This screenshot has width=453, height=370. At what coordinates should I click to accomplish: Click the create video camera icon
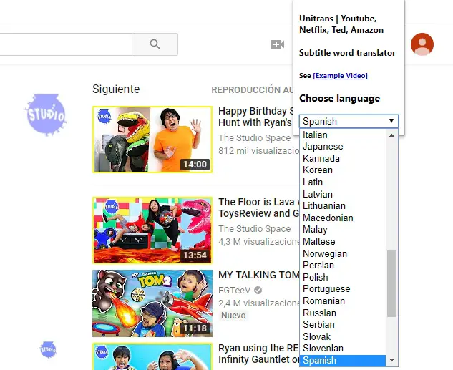(x=278, y=44)
